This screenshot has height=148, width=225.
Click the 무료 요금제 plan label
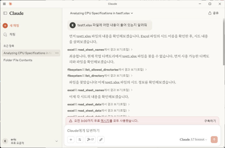coord(17,143)
